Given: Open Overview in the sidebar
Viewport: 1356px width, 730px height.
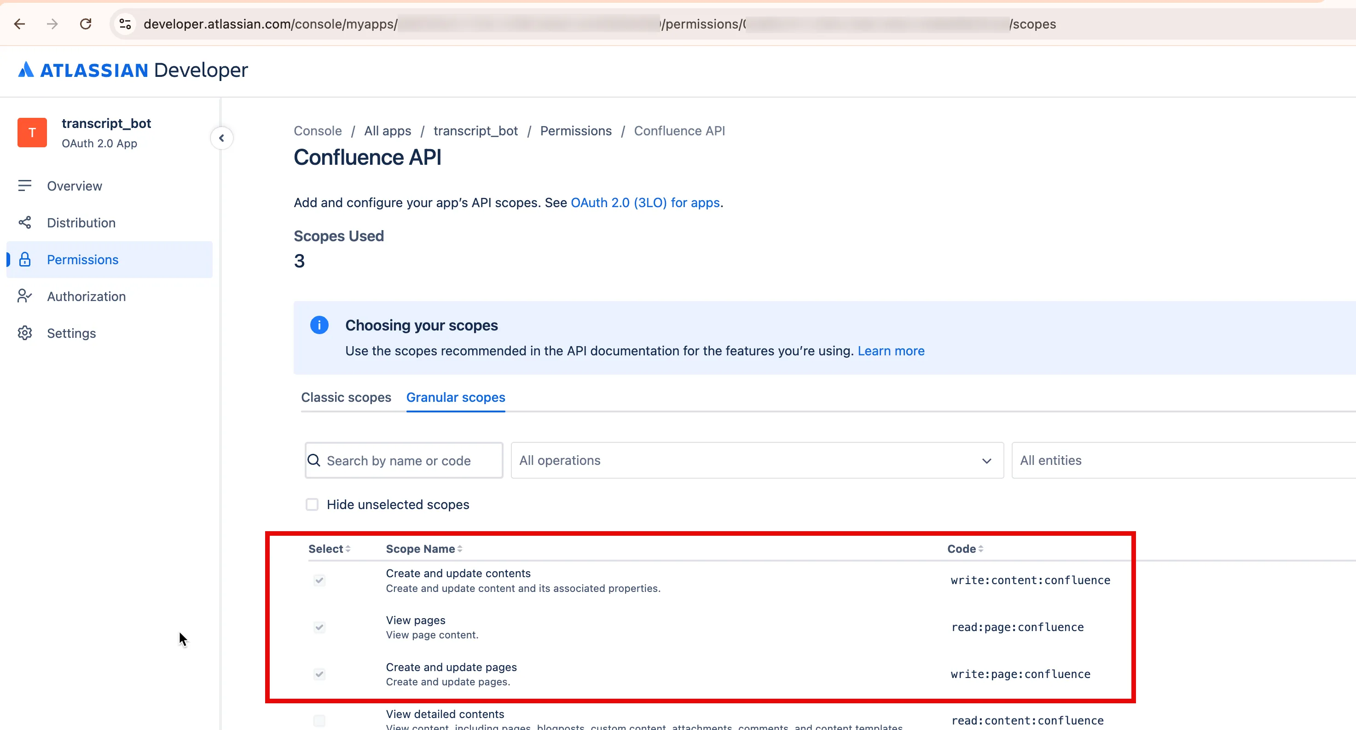Looking at the screenshot, I should point(110,186).
